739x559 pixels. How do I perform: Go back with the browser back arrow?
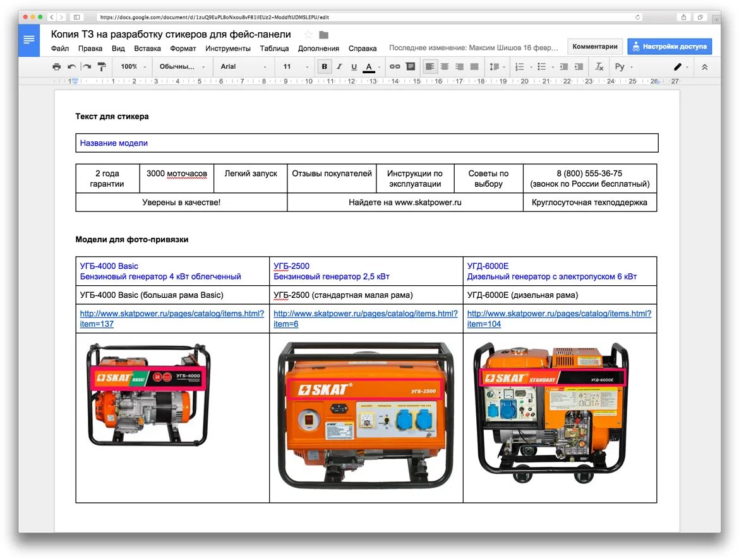click(52, 17)
